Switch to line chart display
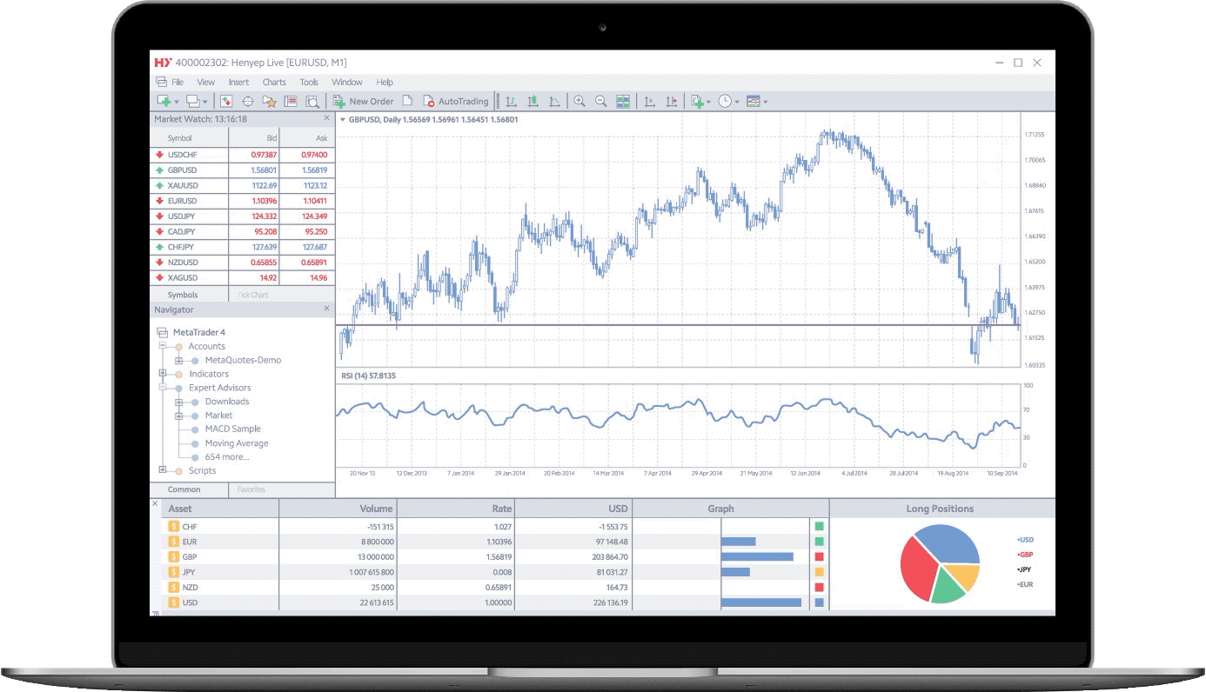 pyautogui.click(x=555, y=100)
